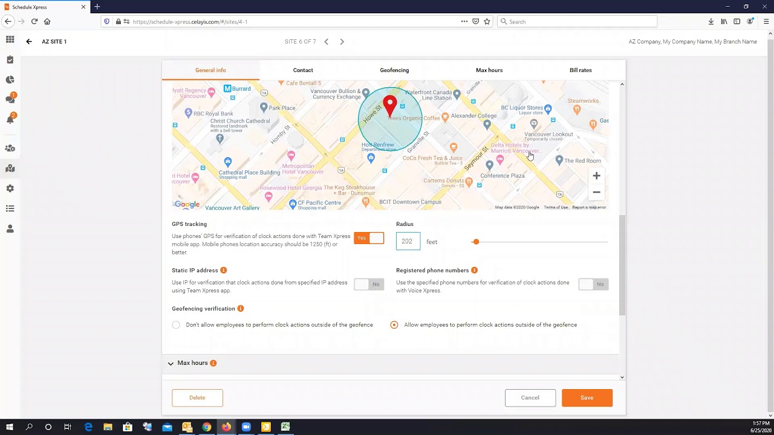Open the user profile sidebar icon
The width and height of the screenshot is (774, 435).
click(x=10, y=229)
